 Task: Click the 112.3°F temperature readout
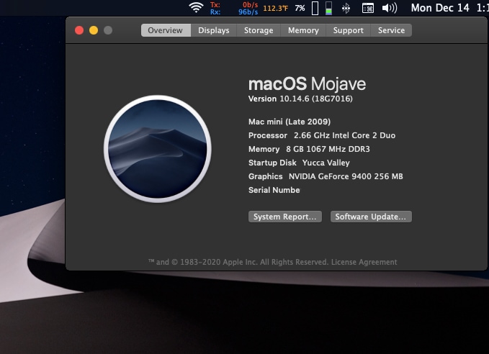tap(275, 8)
